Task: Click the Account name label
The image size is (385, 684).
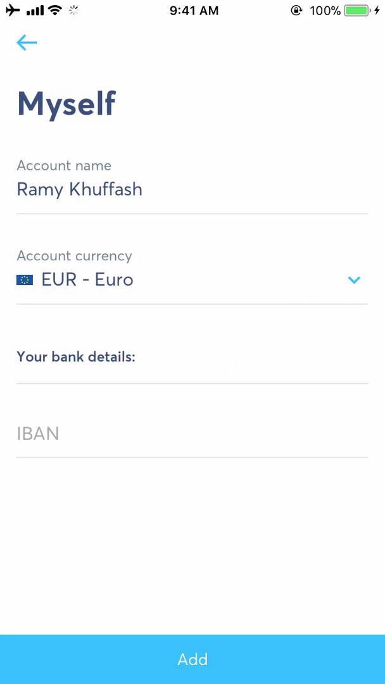Action: pos(64,165)
